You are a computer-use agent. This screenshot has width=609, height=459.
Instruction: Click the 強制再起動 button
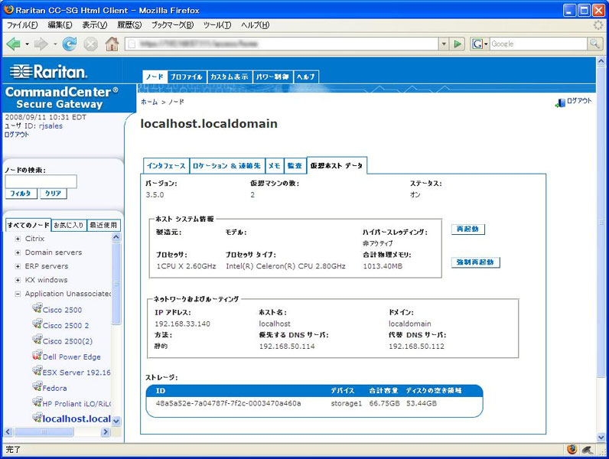[475, 262]
